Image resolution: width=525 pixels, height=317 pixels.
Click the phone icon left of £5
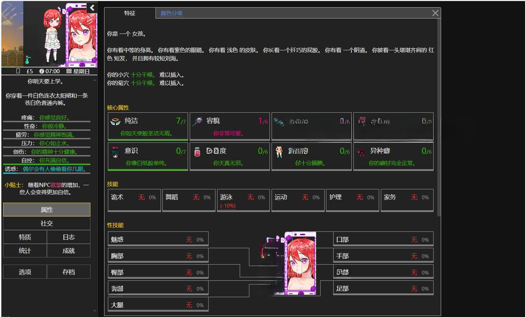click(18, 71)
